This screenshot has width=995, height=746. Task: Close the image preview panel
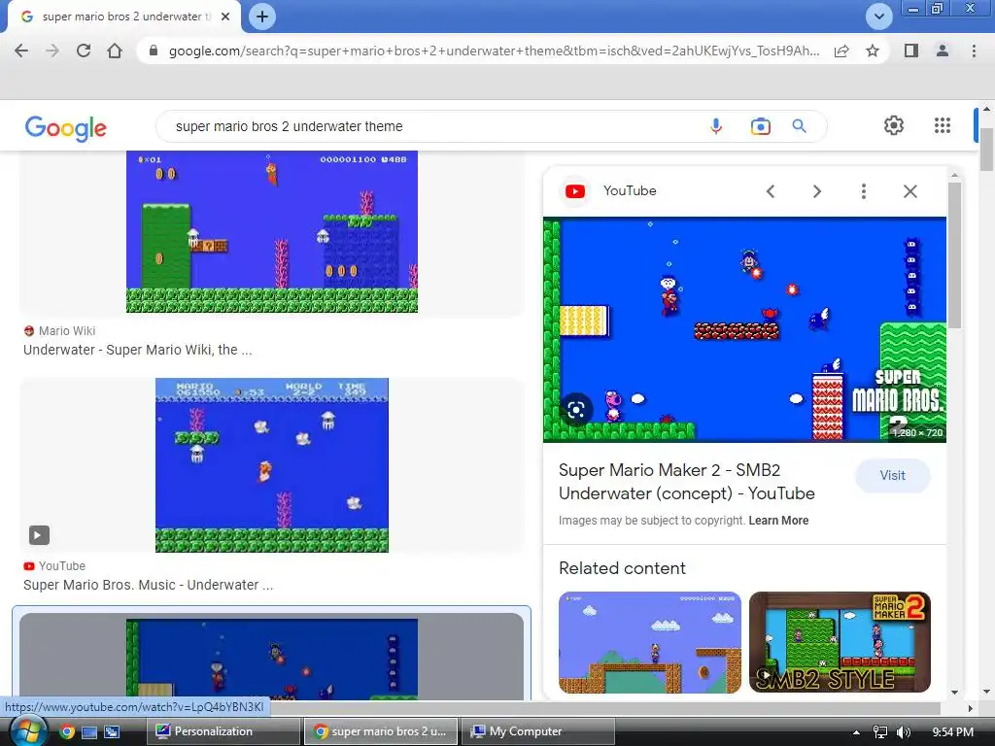pos(909,191)
